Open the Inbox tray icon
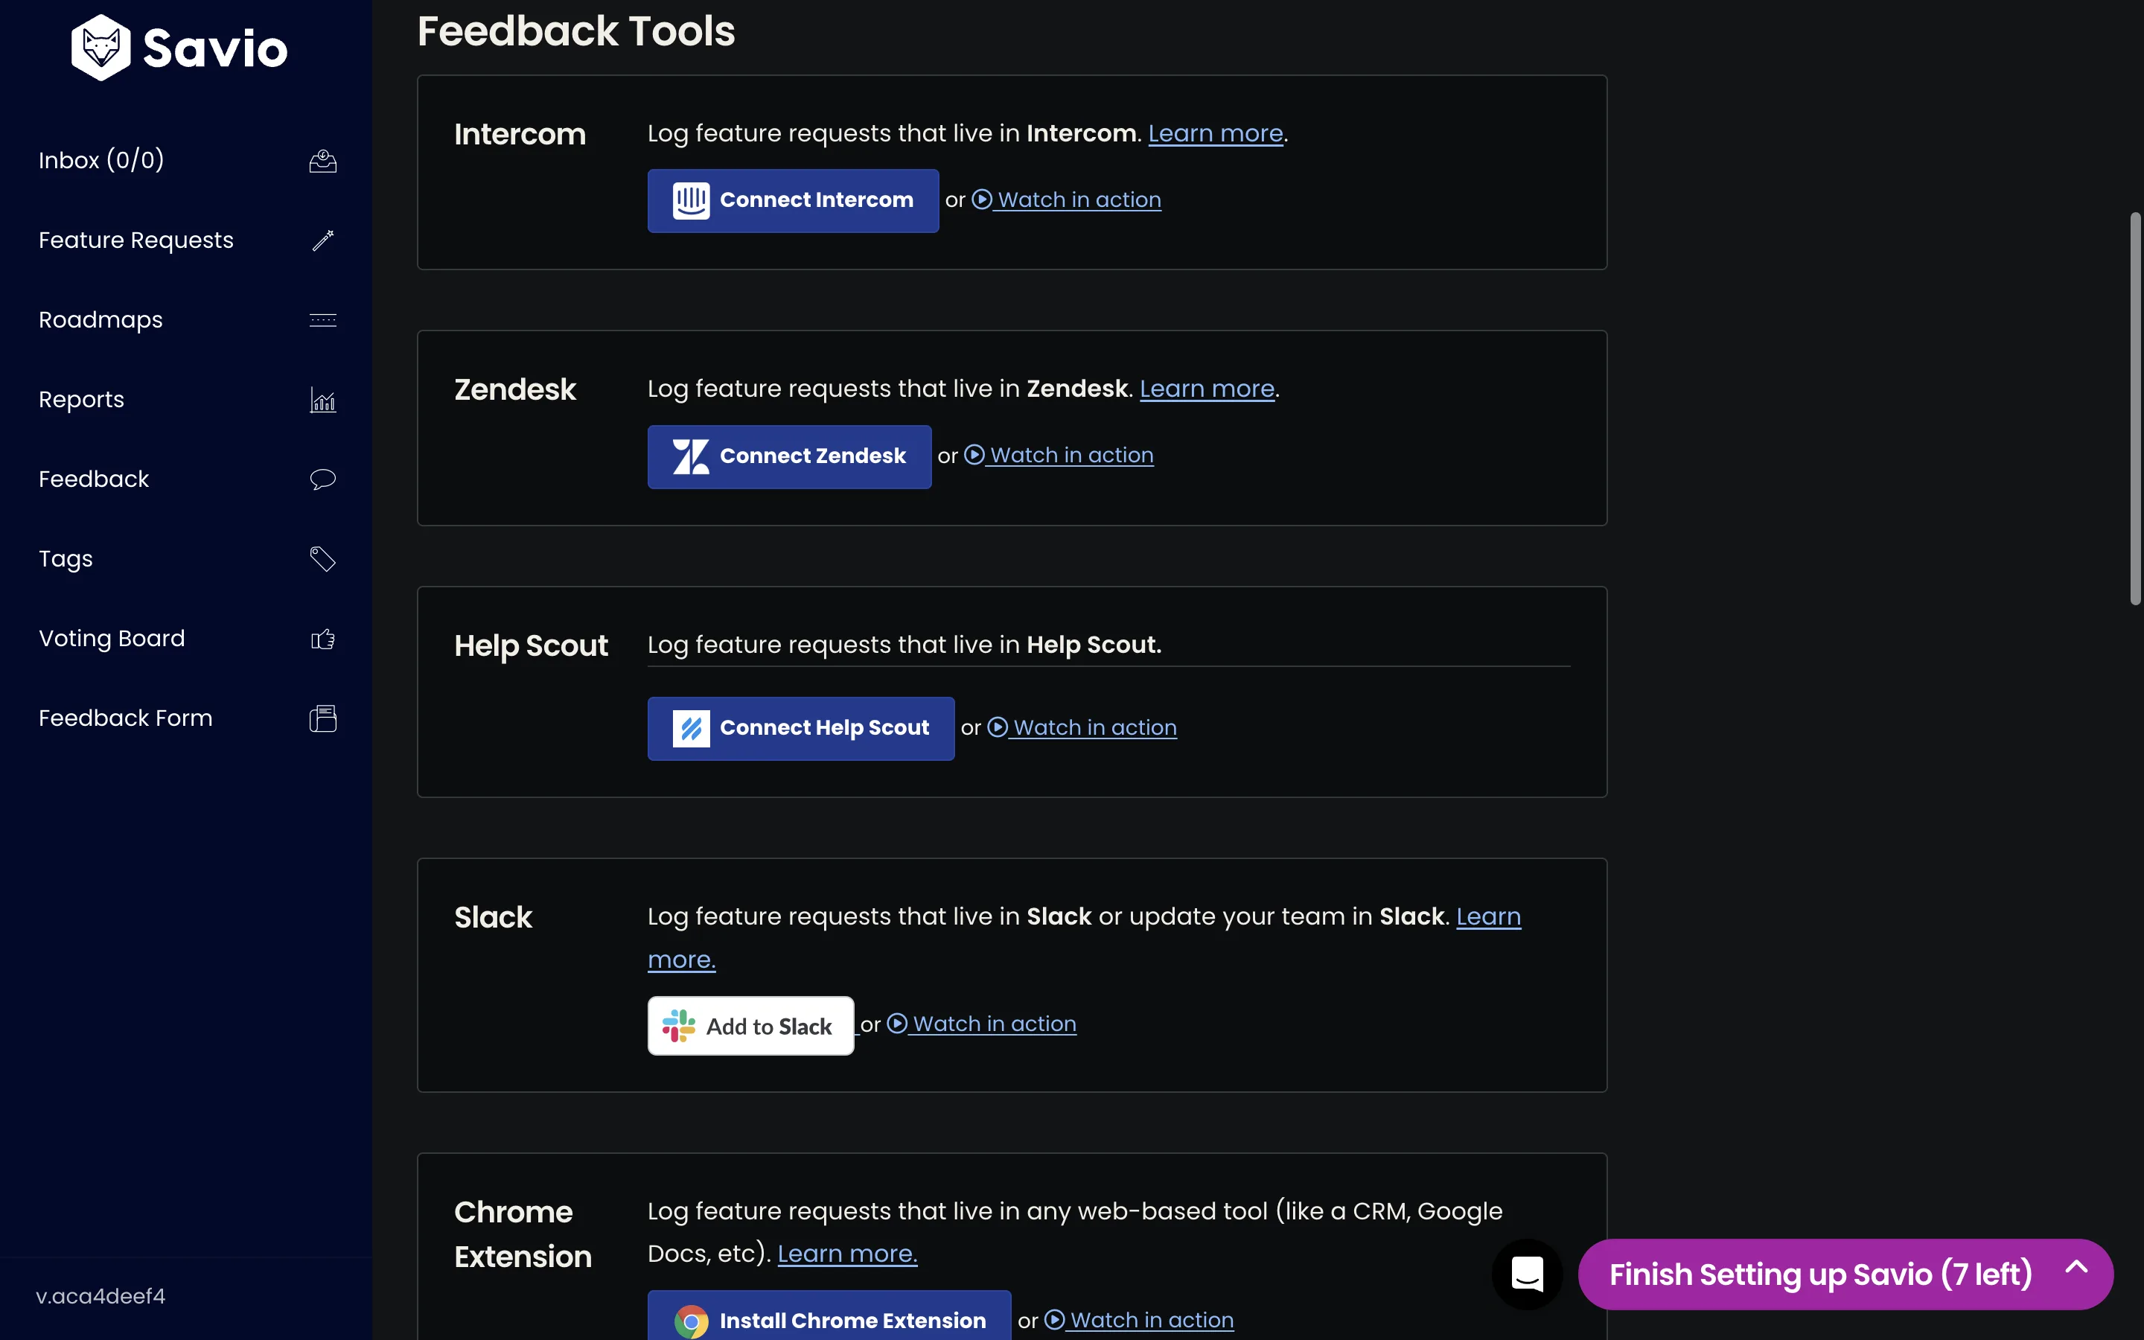 322,160
